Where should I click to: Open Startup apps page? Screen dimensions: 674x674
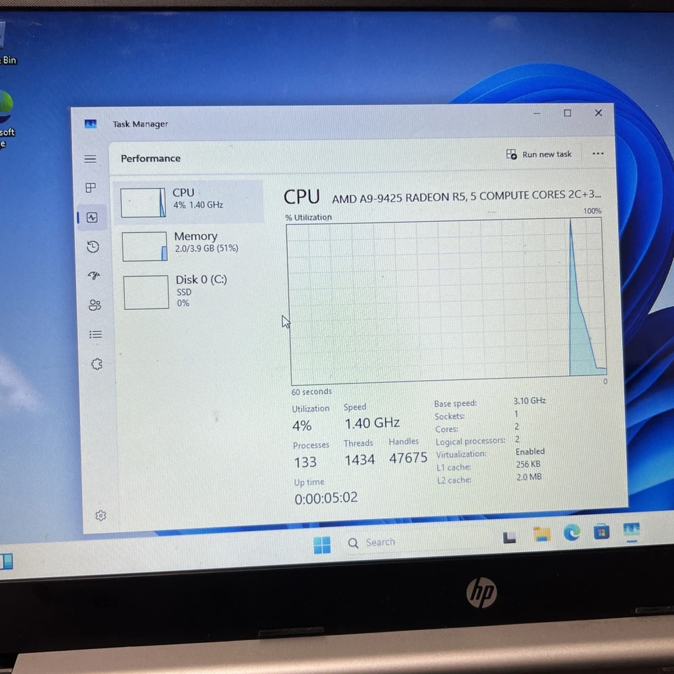tap(94, 276)
